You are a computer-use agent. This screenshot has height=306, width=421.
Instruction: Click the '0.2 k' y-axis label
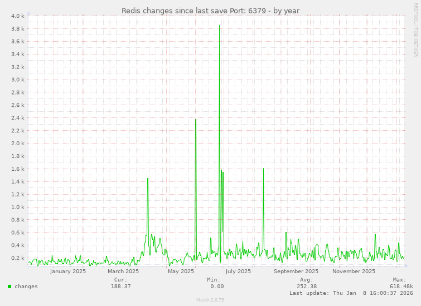click(18, 258)
